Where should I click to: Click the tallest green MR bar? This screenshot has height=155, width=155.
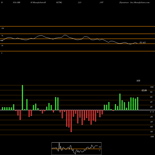[x=22, y=98]
